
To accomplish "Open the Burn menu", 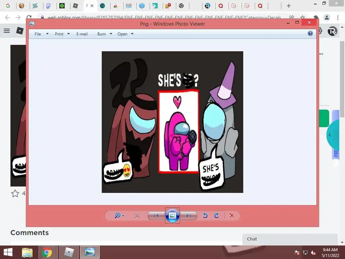I will point(101,34).
